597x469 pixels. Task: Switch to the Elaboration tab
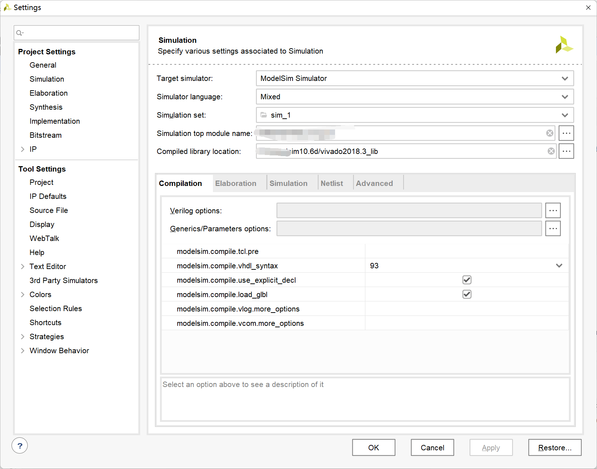point(236,183)
